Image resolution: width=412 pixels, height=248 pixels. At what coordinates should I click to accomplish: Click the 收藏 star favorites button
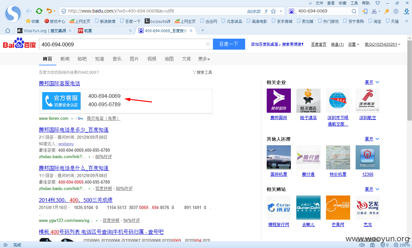pyautogui.click(x=33, y=21)
